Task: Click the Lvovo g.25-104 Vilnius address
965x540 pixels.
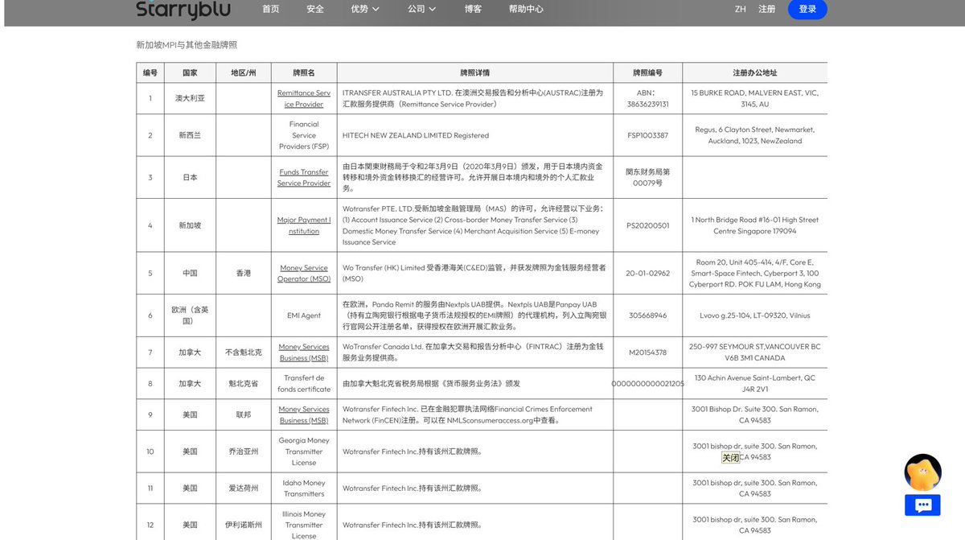Action: (x=754, y=315)
